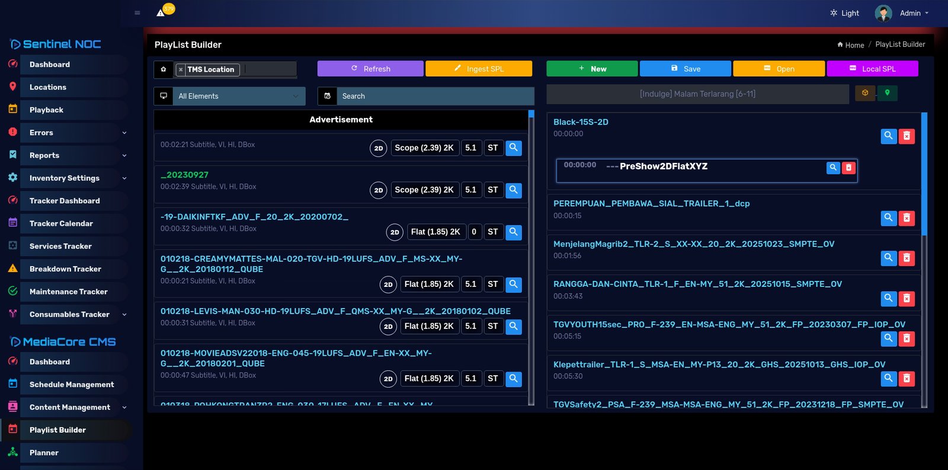This screenshot has height=470, width=948.
Task: Click the playlist name field Malam Terlarang
Action: point(697,94)
